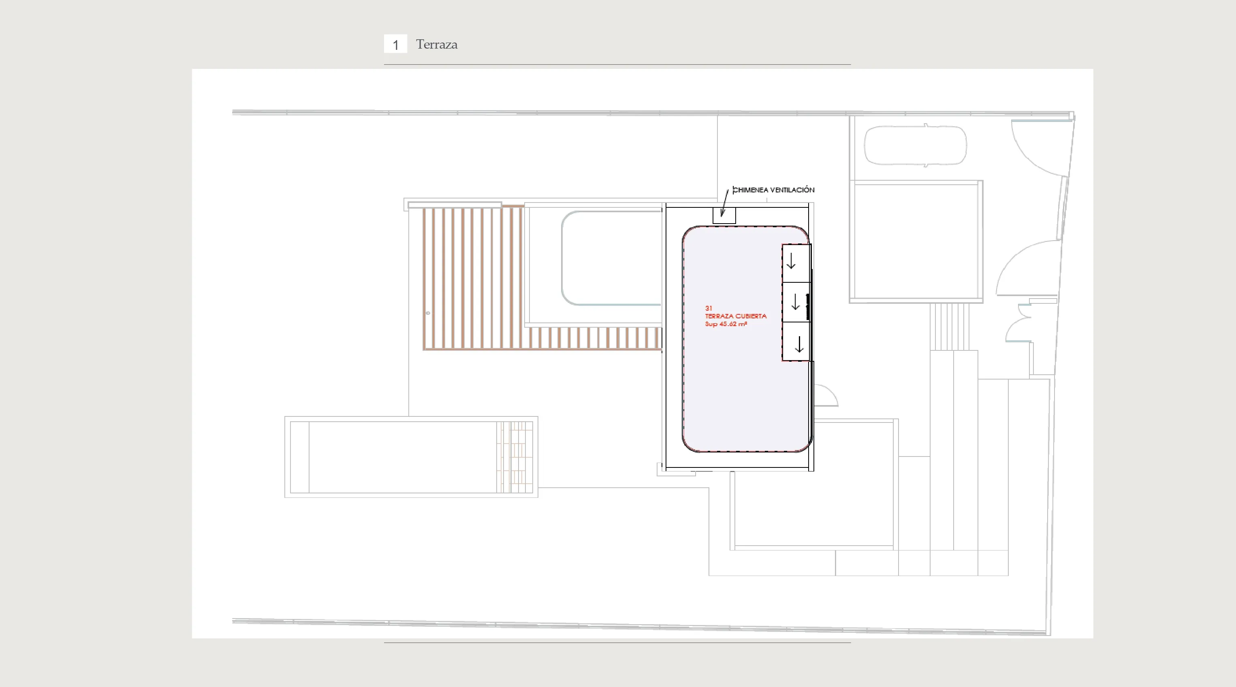Click the CHIMENEA VENTILACIÓN label

tap(773, 190)
